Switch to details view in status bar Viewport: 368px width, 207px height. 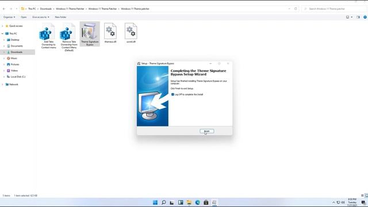coord(362,195)
